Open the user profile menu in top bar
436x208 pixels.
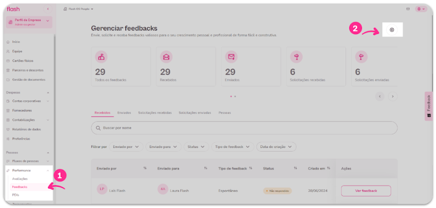click(x=421, y=9)
